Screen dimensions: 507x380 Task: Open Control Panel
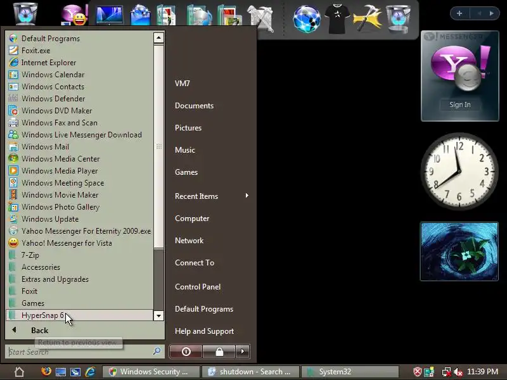[198, 287]
